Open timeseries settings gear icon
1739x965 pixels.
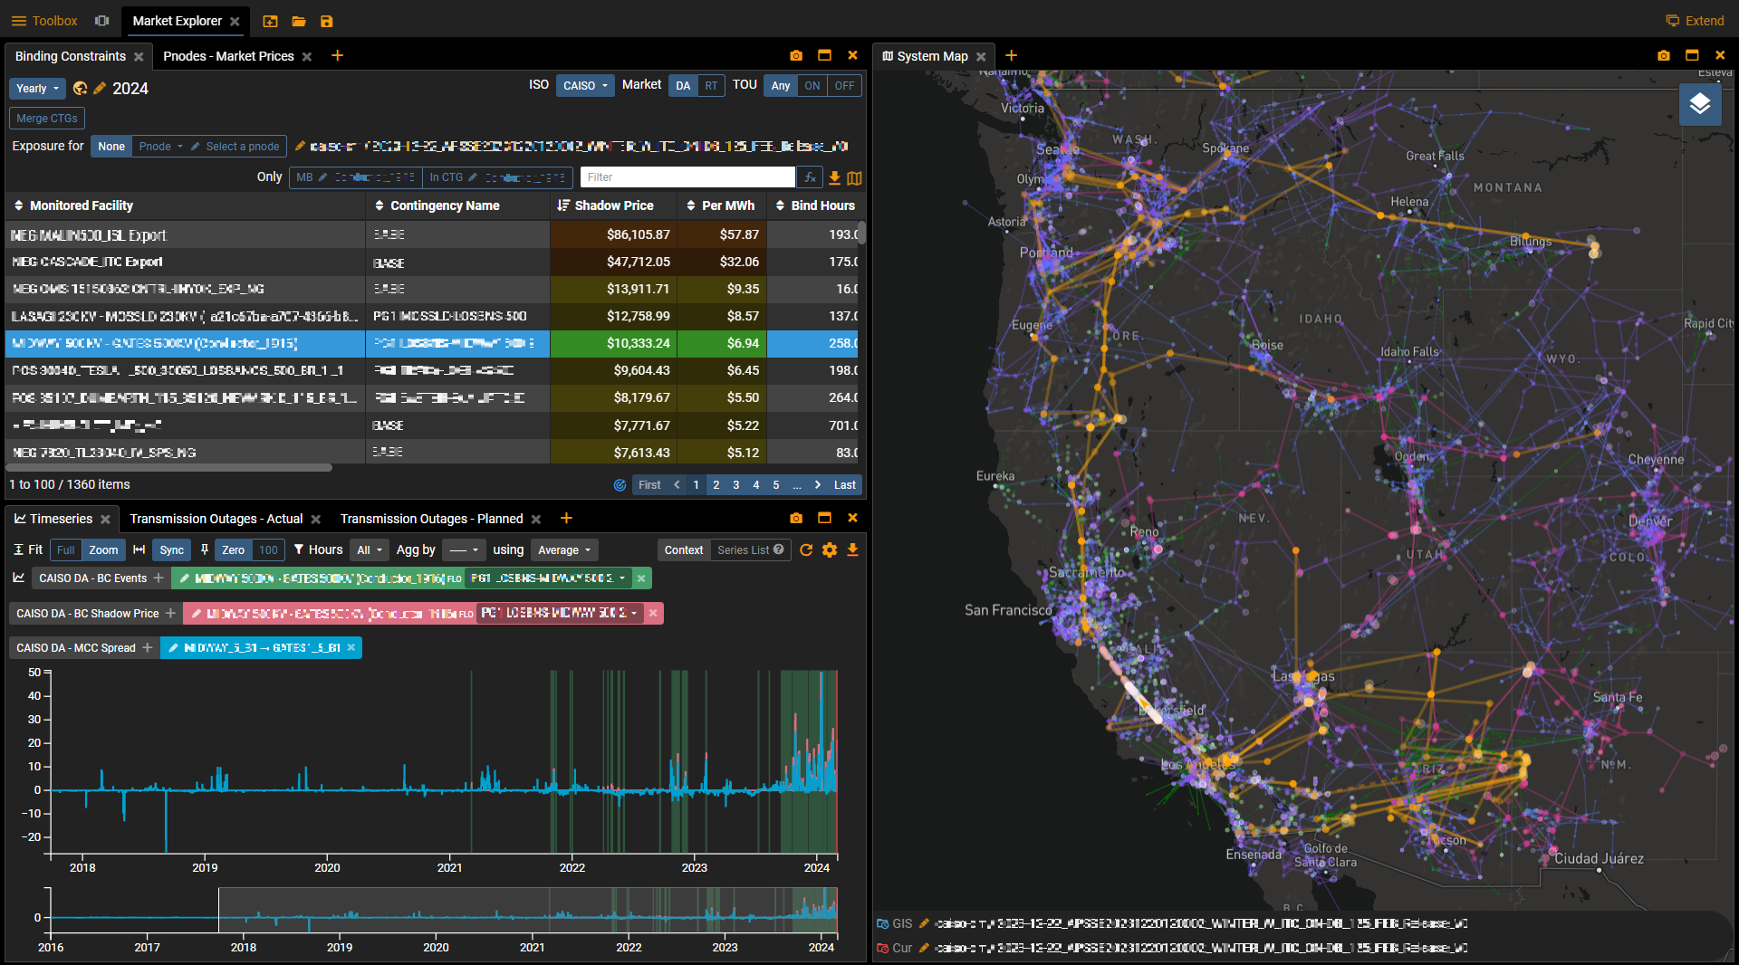point(830,549)
